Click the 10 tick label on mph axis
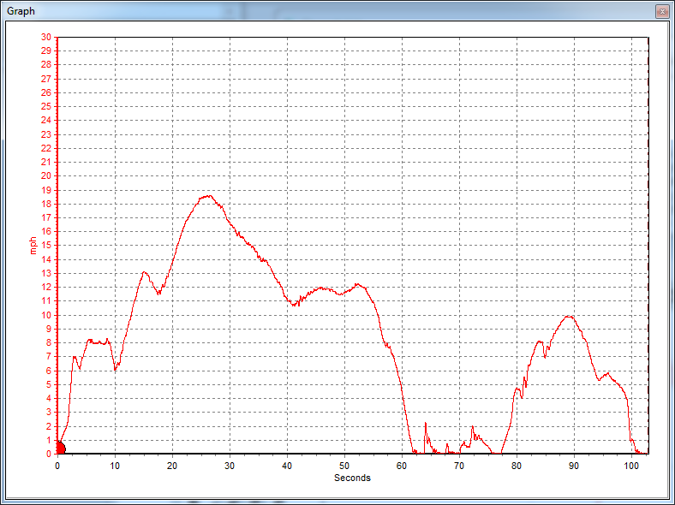Viewport: 675px width, 505px height. coord(46,315)
